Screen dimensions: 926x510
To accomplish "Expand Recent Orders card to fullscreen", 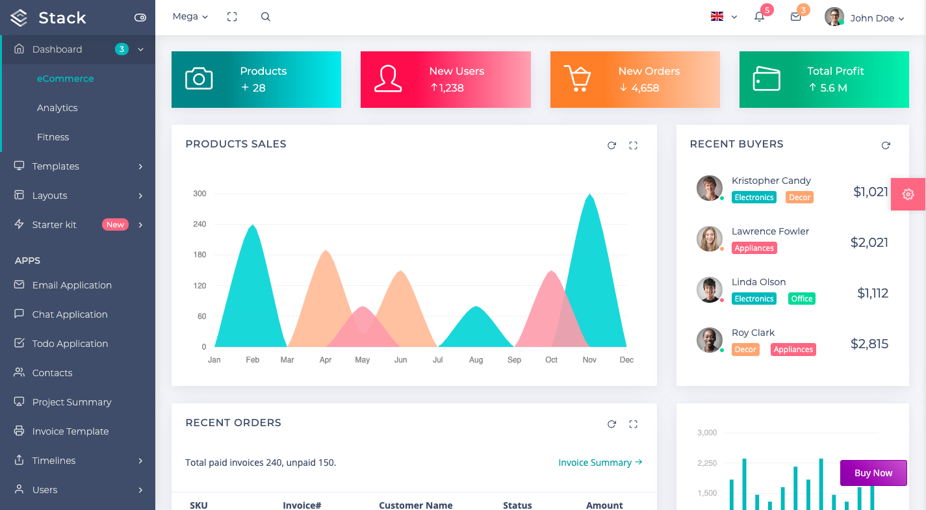I will (x=634, y=424).
